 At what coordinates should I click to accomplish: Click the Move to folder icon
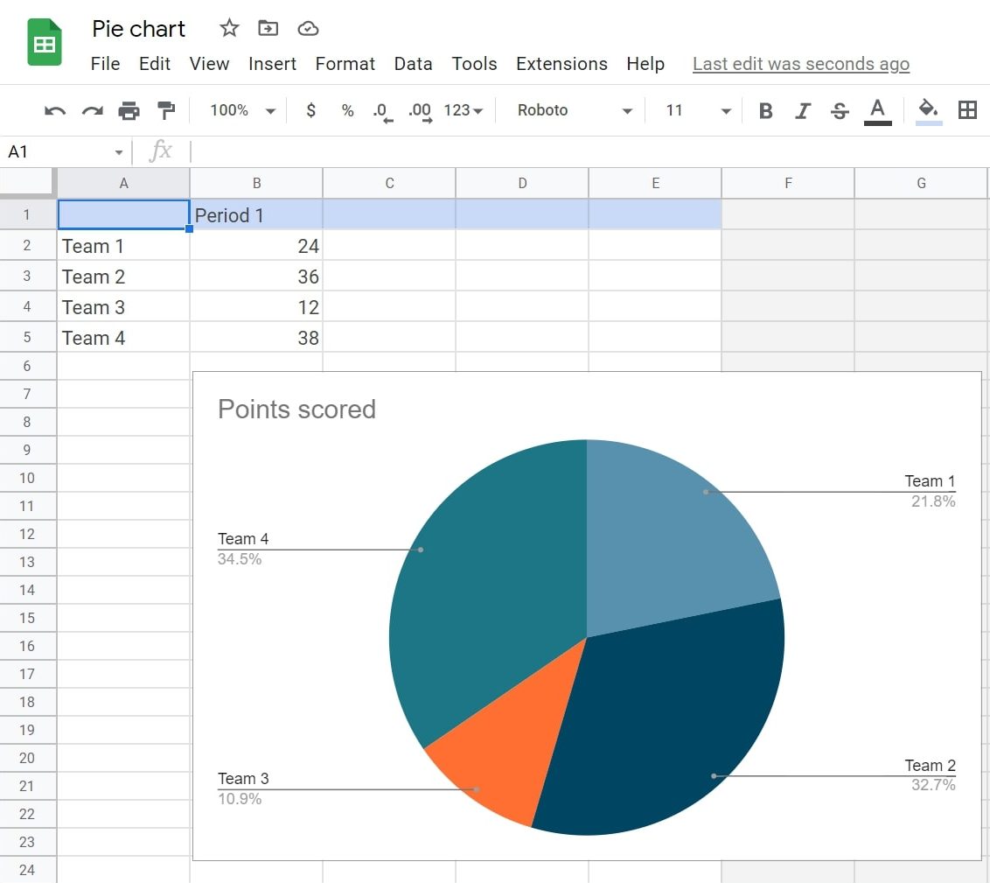pos(268,29)
